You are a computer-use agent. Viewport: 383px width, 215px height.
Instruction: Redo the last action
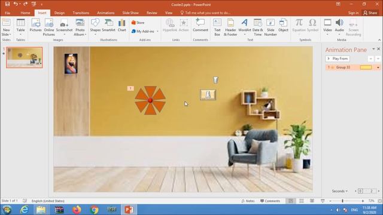tap(25, 4)
